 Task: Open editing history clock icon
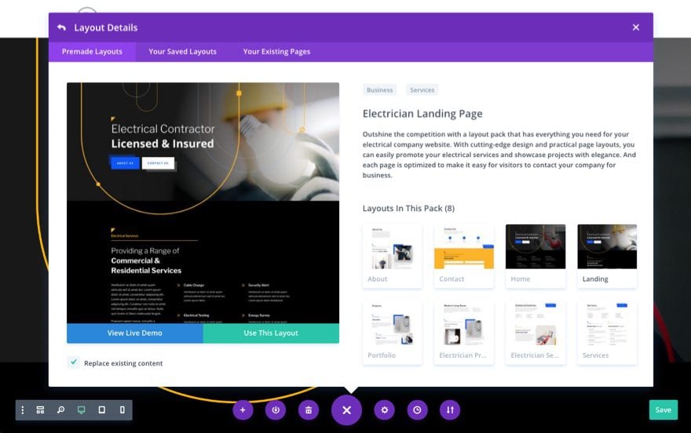click(417, 410)
